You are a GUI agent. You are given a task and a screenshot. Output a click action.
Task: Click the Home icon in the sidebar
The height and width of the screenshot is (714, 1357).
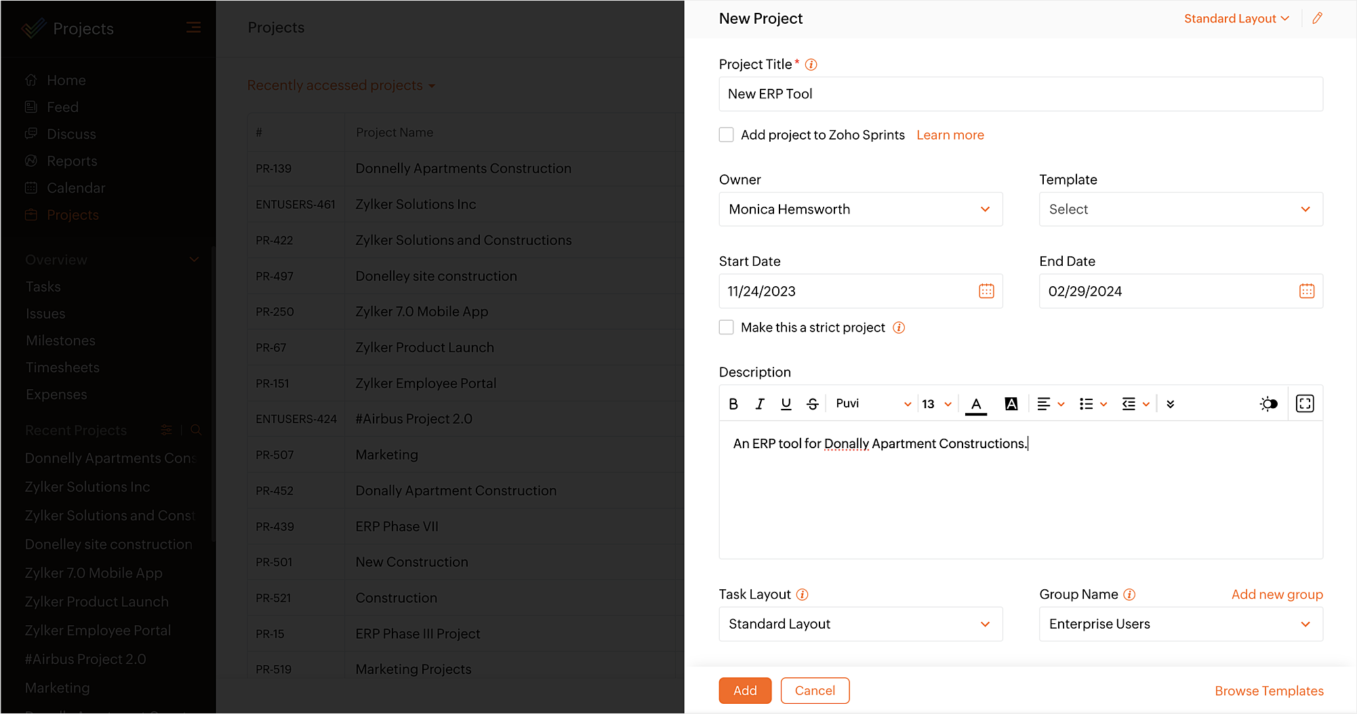click(31, 80)
